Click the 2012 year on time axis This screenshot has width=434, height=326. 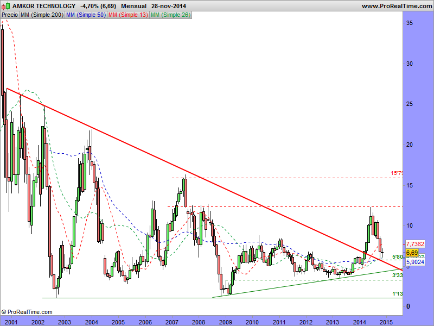click(x=306, y=322)
